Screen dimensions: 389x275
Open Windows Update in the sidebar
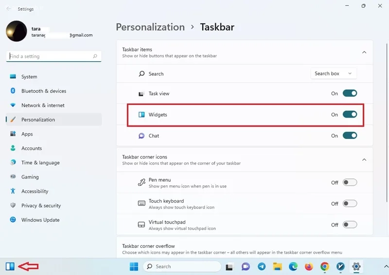(x=40, y=220)
